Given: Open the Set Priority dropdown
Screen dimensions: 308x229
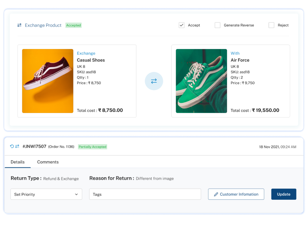Looking at the screenshot, I should pyautogui.click(x=46, y=194).
